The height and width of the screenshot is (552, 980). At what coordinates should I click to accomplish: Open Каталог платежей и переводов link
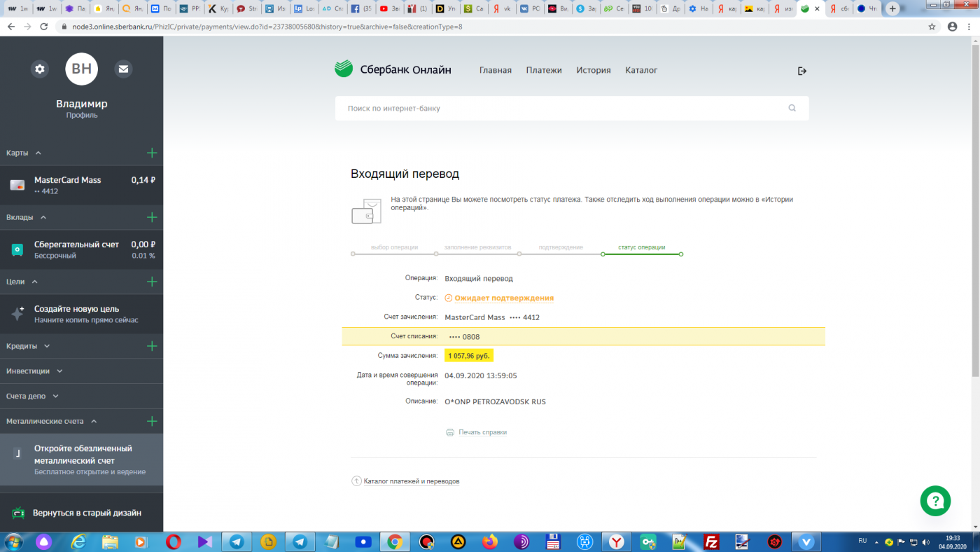tap(412, 481)
